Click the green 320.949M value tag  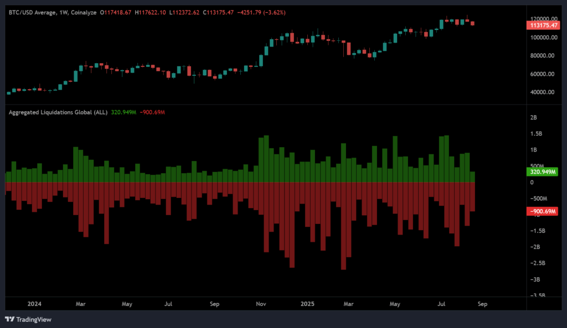(542, 172)
